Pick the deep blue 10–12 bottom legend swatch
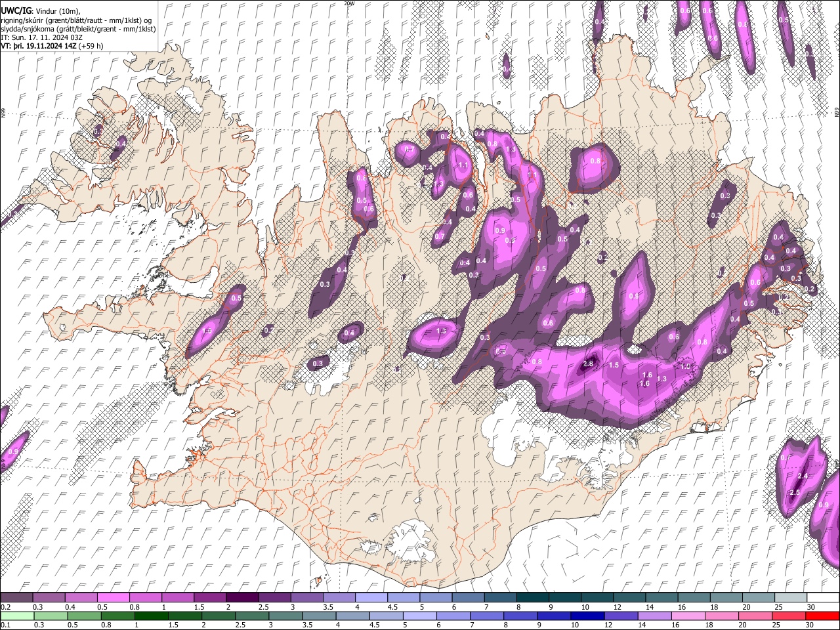Viewport: 840px width, 630px height. [588, 616]
